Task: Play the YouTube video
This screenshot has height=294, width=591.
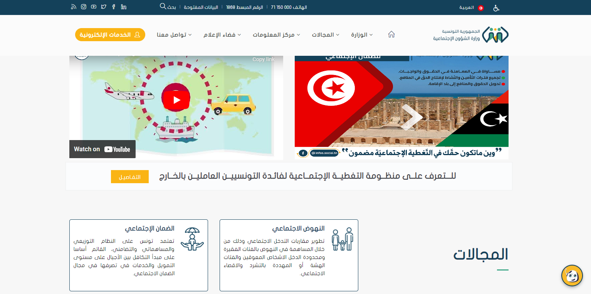Action: [x=176, y=100]
